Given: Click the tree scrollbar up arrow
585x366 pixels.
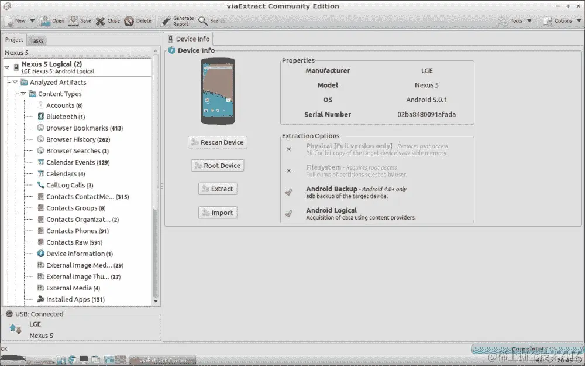Looking at the screenshot, I should (x=156, y=51).
